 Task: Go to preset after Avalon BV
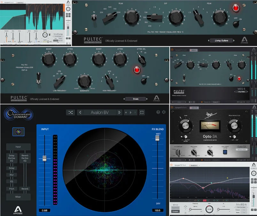point(119,112)
